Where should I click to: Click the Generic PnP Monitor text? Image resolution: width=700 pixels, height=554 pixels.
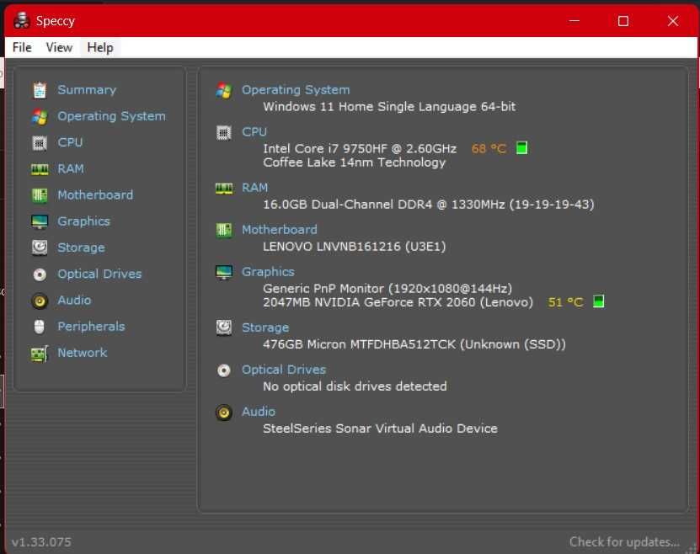tap(387, 289)
